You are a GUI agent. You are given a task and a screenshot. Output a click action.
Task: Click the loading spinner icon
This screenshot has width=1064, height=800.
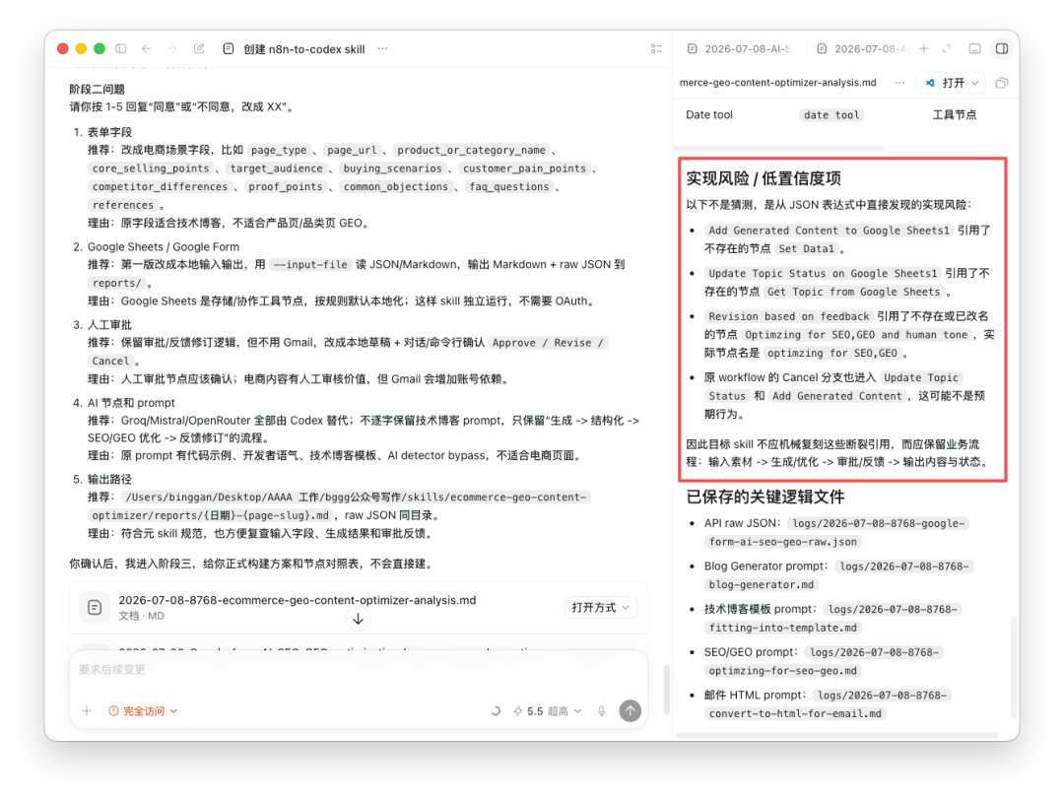click(x=496, y=711)
